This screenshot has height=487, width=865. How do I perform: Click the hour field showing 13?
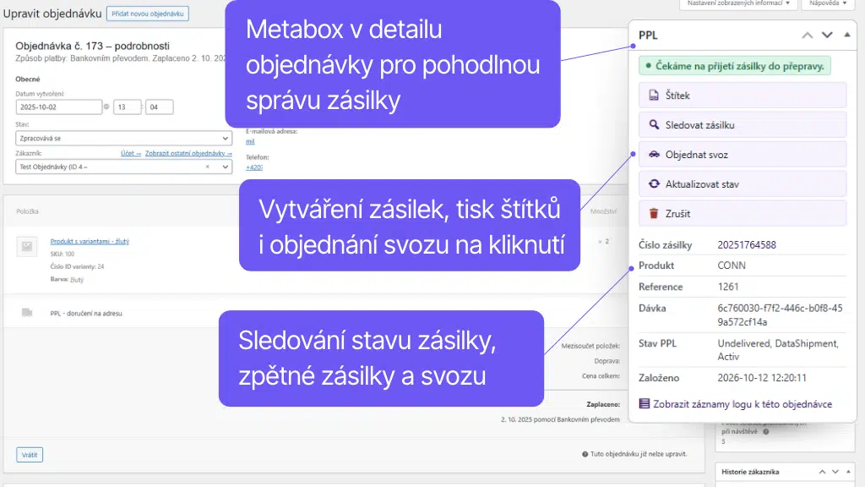coord(127,107)
